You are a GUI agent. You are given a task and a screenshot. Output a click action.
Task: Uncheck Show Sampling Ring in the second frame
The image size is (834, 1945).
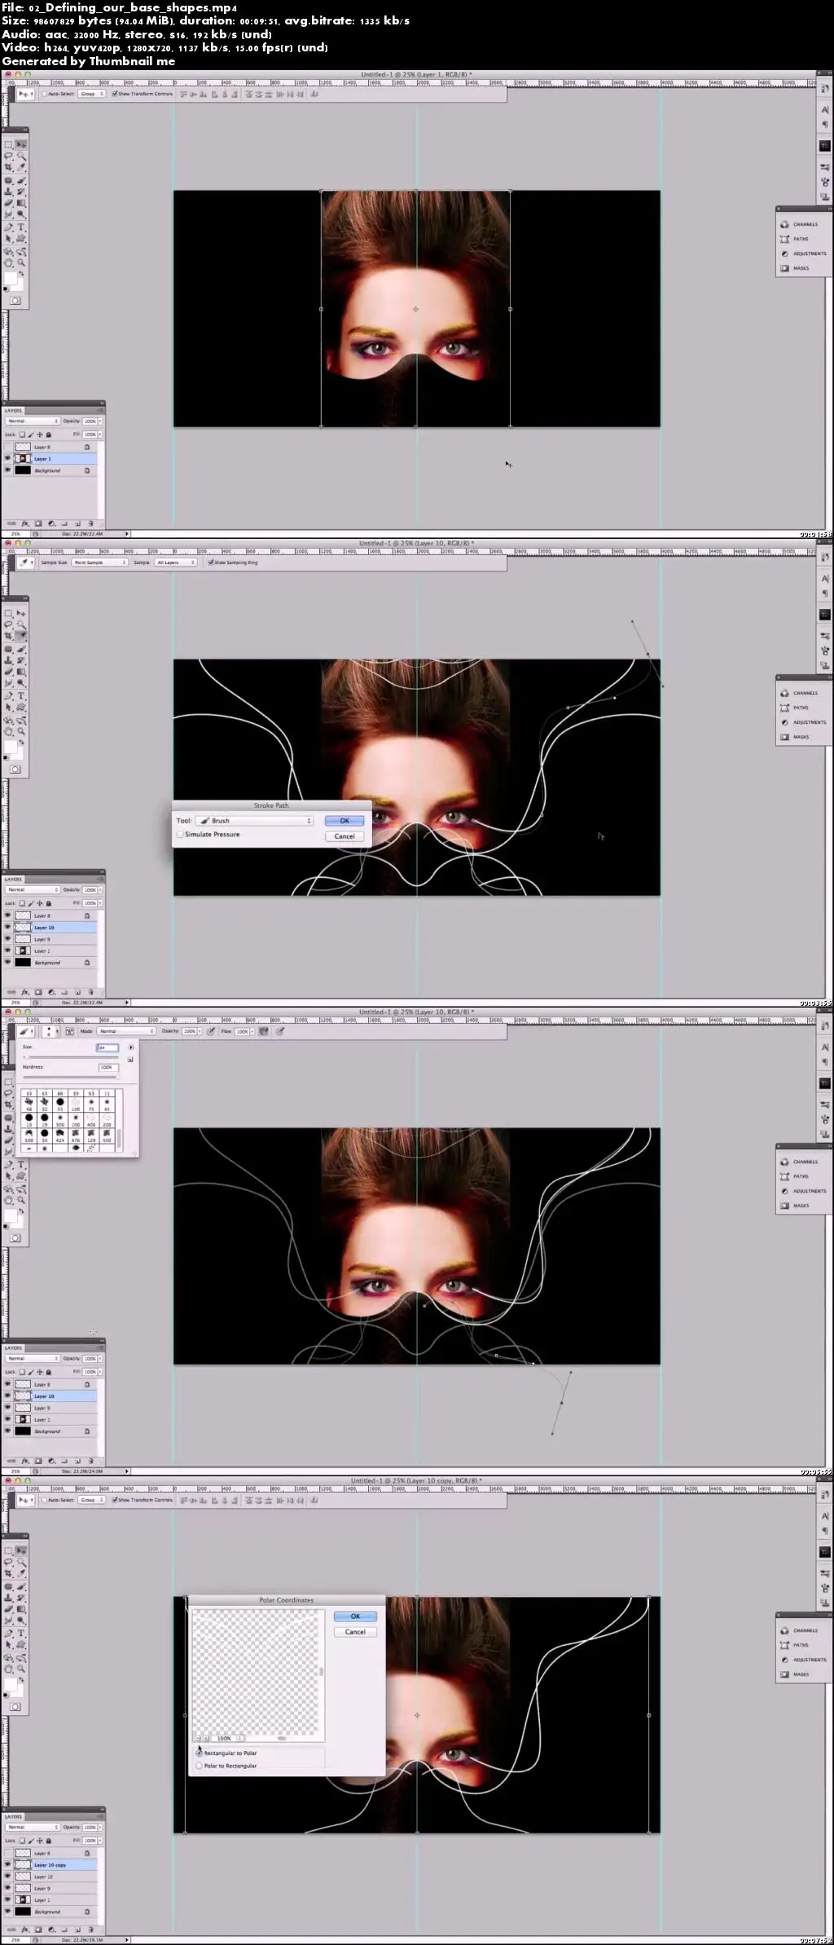pos(210,562)
